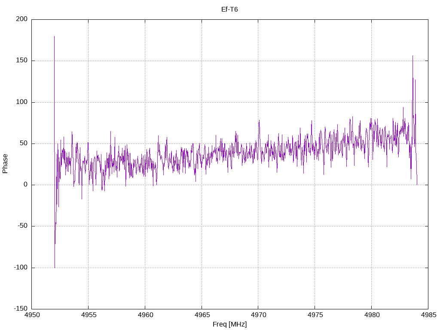Click the 4980 x-axis tick label
This screenshot has width=440, height=330.
click(x=371, y=316)
